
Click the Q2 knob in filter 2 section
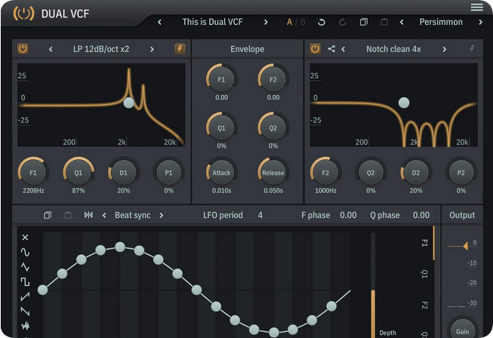tap(371, 173)
